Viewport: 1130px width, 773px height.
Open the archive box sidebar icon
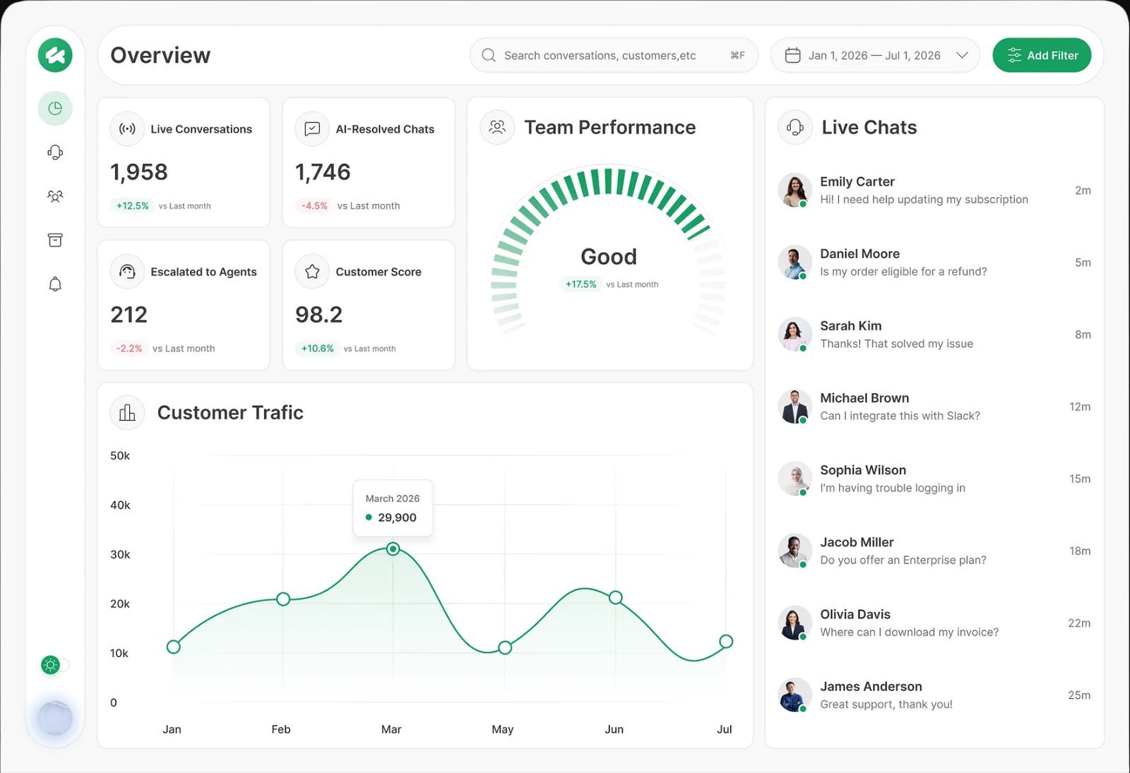[x=55, y=240]
